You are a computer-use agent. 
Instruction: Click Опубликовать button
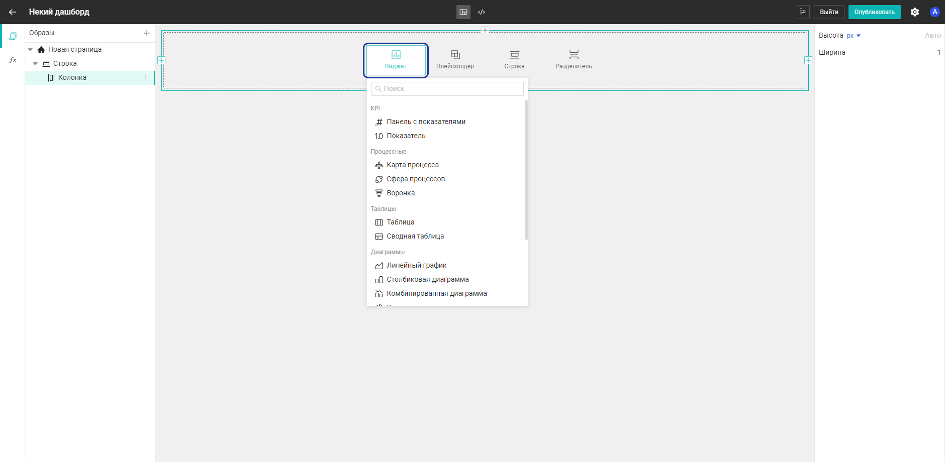tap(874, 12)
